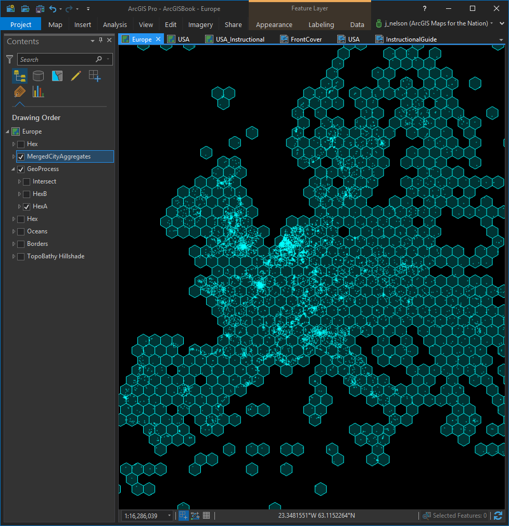
Task: Open List By Snapping view
Action: [x=94, y=76]
